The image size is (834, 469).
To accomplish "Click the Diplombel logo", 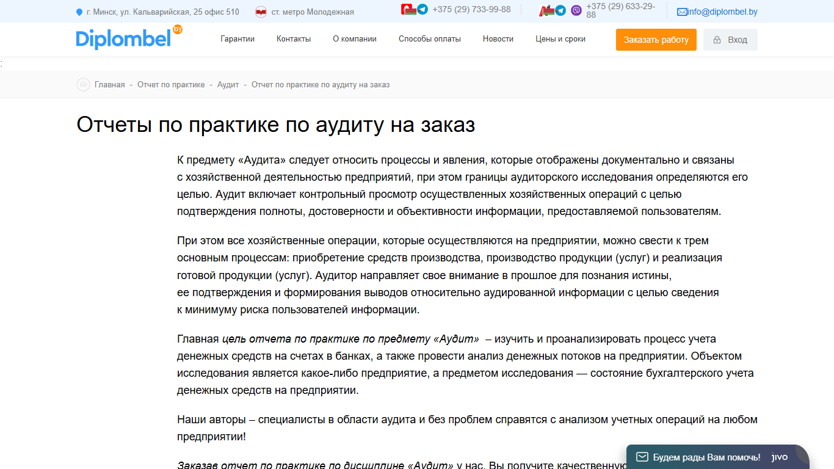I will (129, 38).
